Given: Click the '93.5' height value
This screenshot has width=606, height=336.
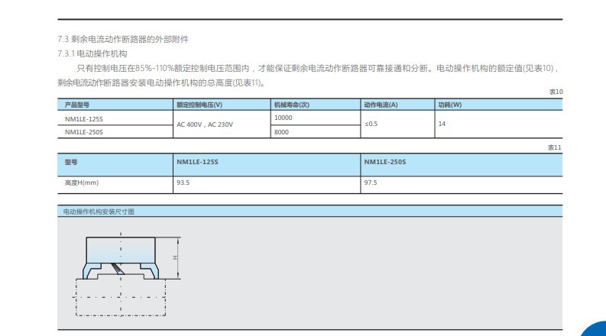Looking at the screenshot, I should (x=183, y=183).
